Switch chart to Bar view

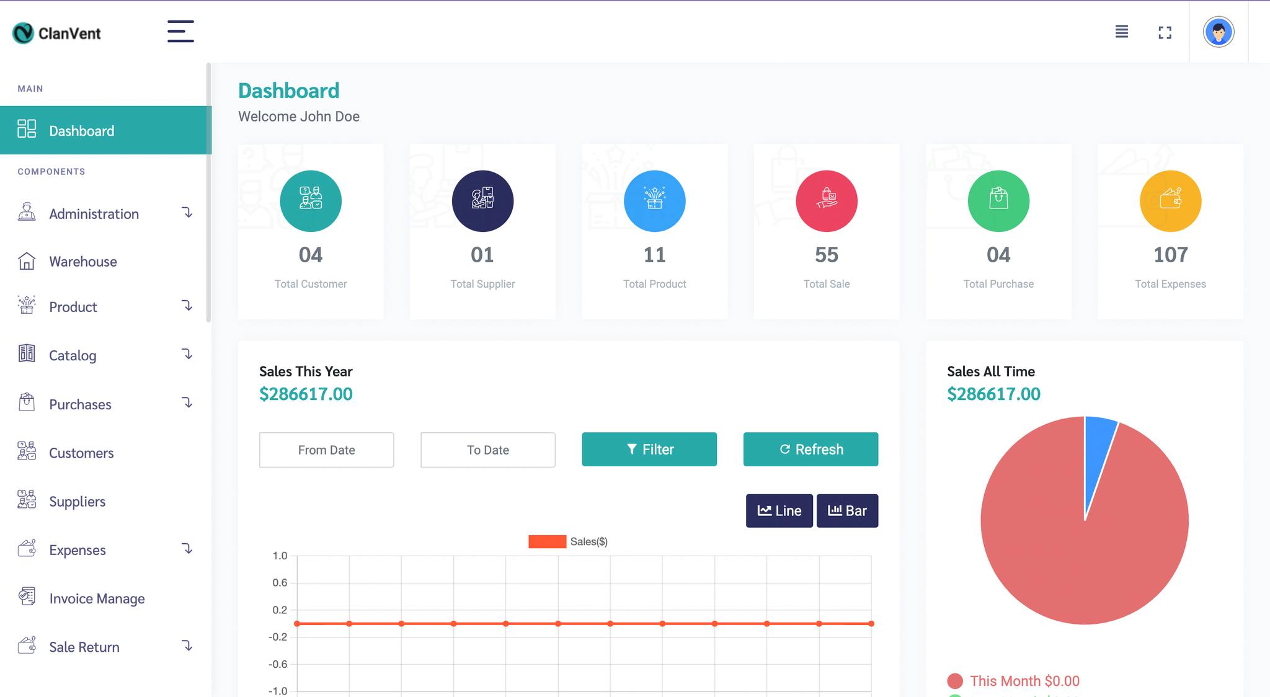(847, 510)
